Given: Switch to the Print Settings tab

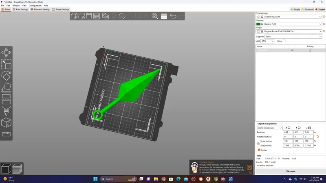Looking at the screenshot, I should [20, 9].
